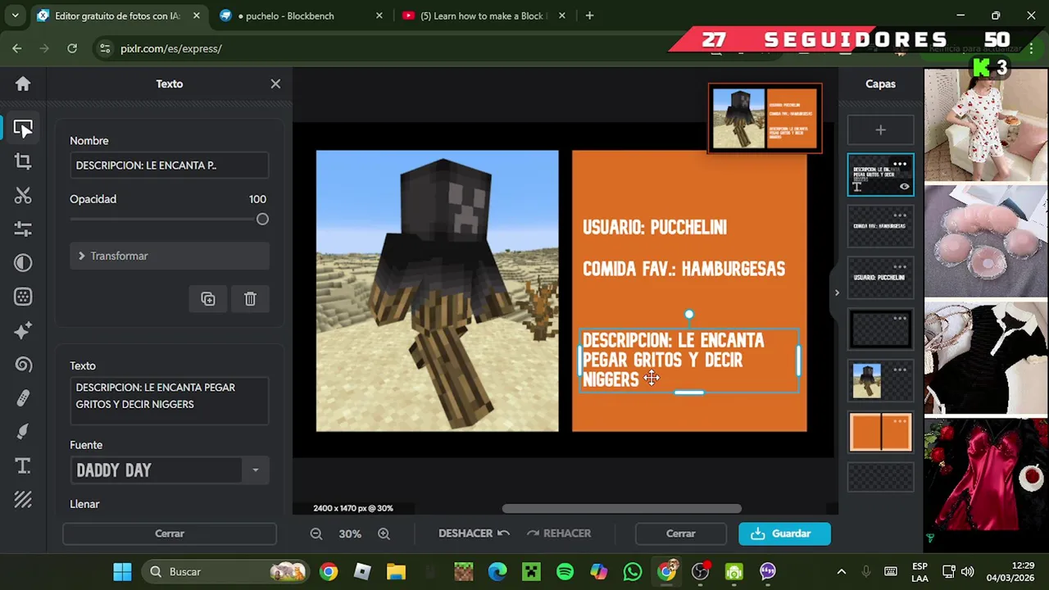The height and width of the screenshot is (590, 1049).
Task: Open WhatsApp from the taskbar
Action: (x=632, y=571)
